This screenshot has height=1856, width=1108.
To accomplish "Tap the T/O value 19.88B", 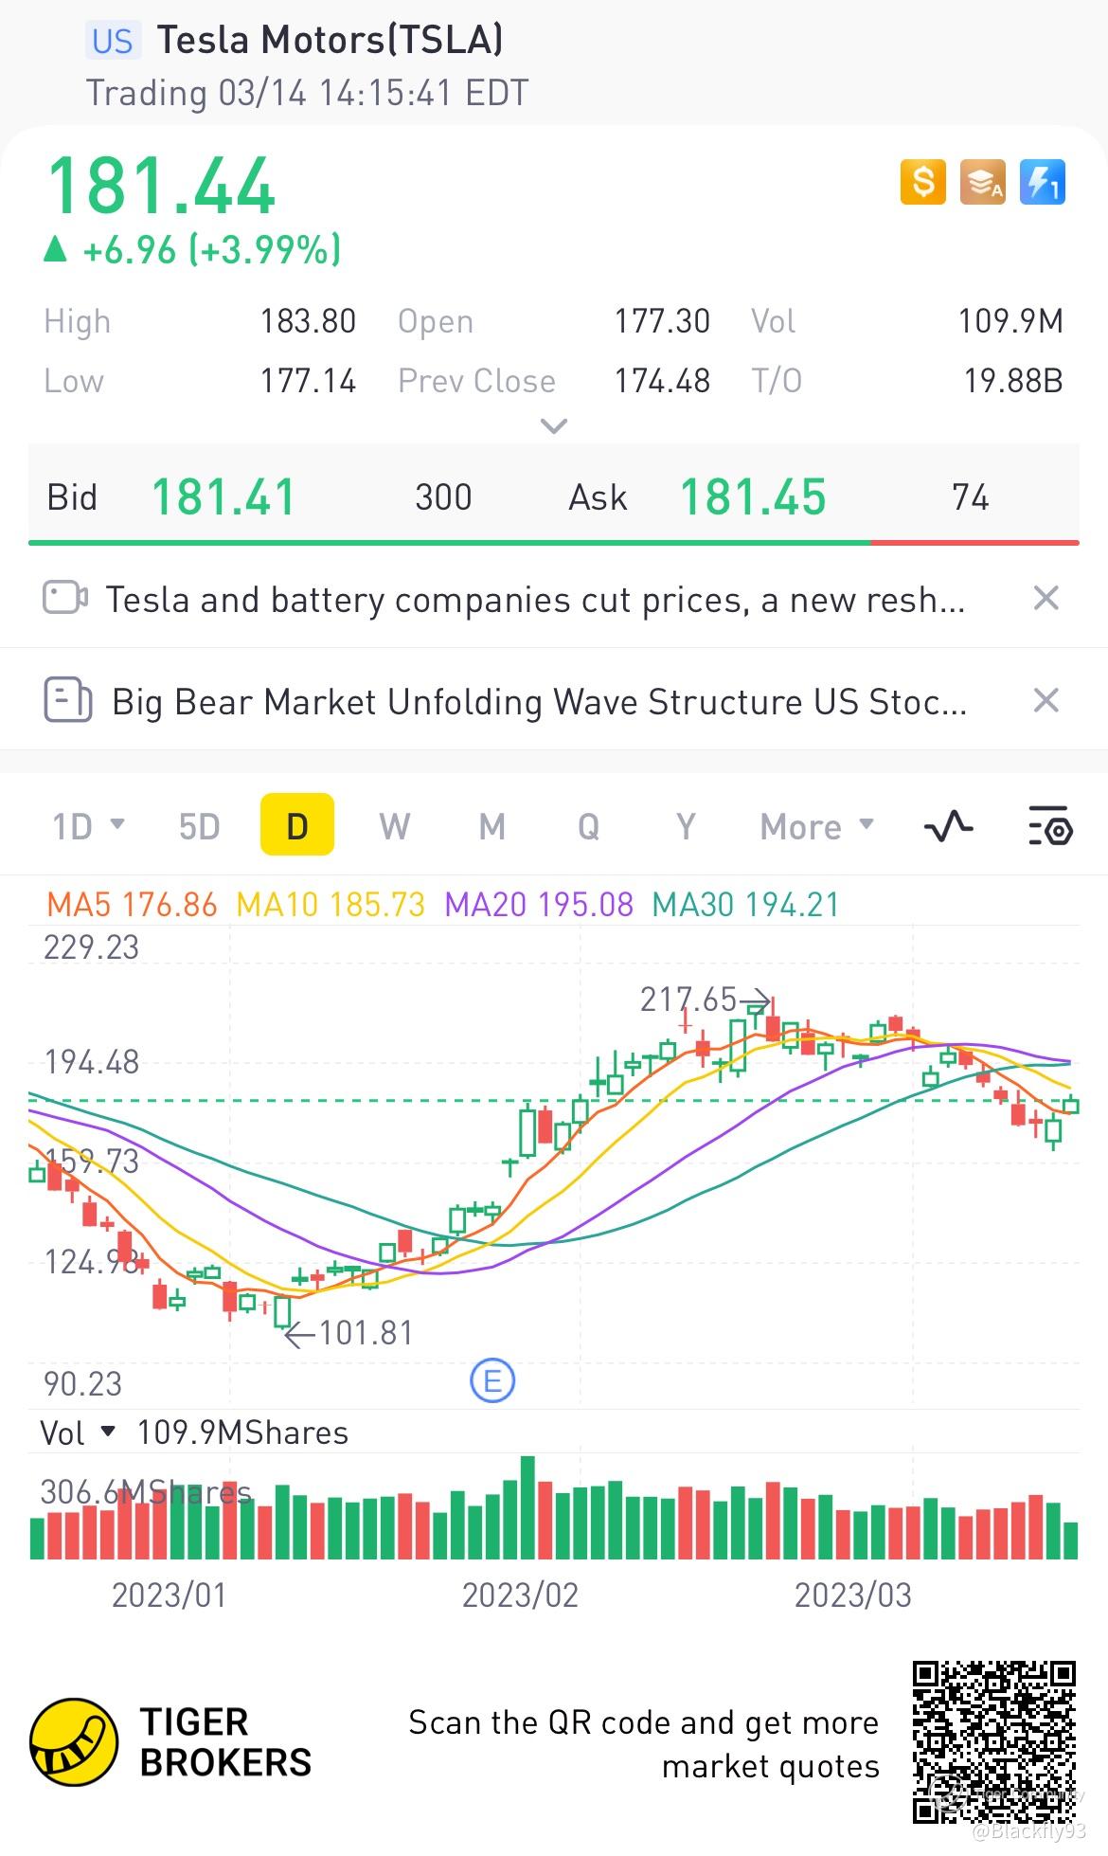I will click(x=1013, y=381).
